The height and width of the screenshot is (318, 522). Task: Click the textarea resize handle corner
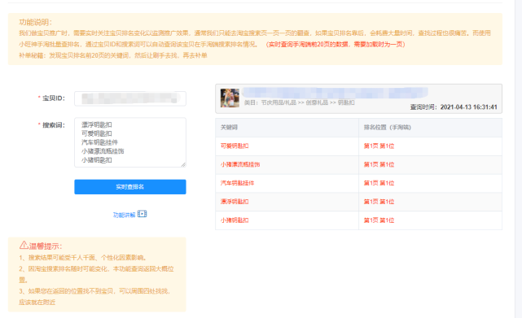[183, 164]
